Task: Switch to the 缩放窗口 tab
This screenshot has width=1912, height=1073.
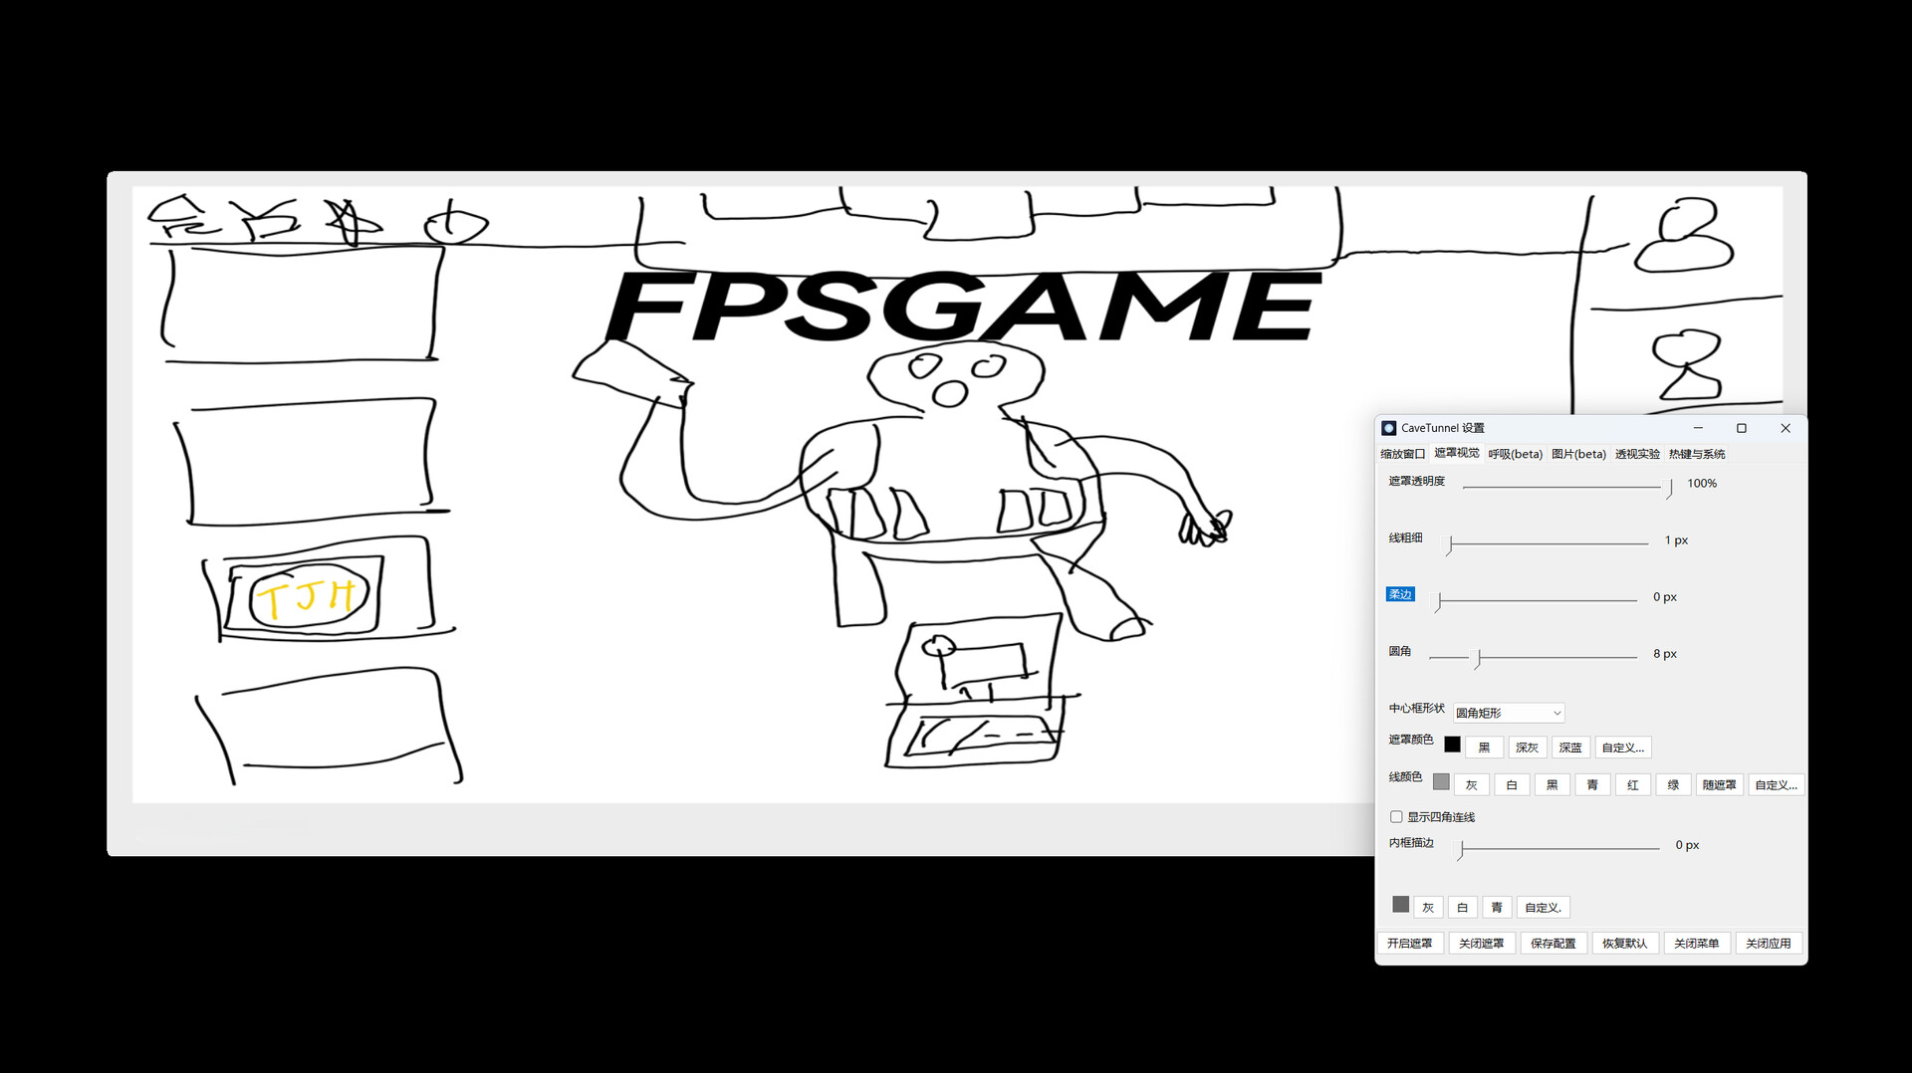Action: point(1402,454)
